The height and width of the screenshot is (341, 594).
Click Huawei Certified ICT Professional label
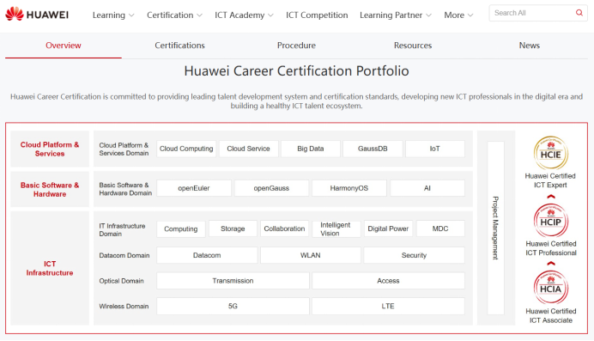click(551, 248)
